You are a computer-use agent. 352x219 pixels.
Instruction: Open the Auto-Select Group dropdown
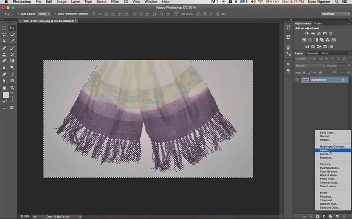(x=44, y=14)
